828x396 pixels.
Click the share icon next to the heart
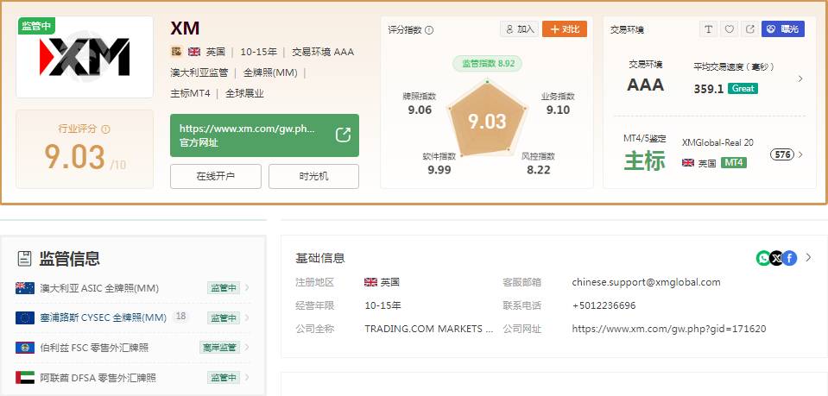pos(749,29)
